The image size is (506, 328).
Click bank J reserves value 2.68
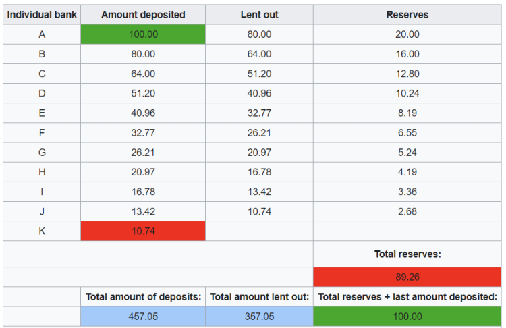coord(407,211)
